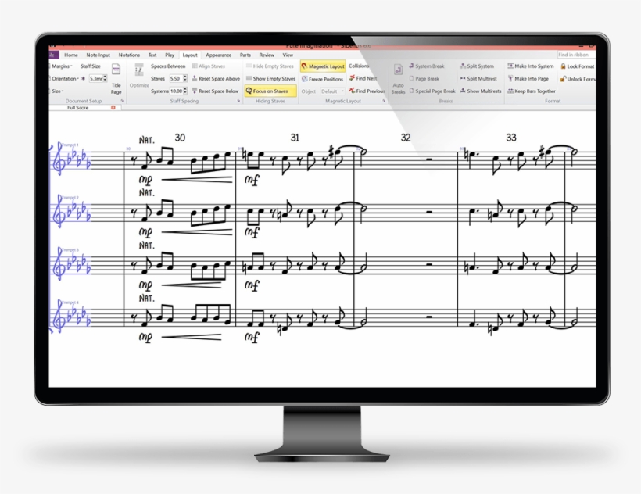
Task: Open the Object Default dropdown
Action: (332, 91)
